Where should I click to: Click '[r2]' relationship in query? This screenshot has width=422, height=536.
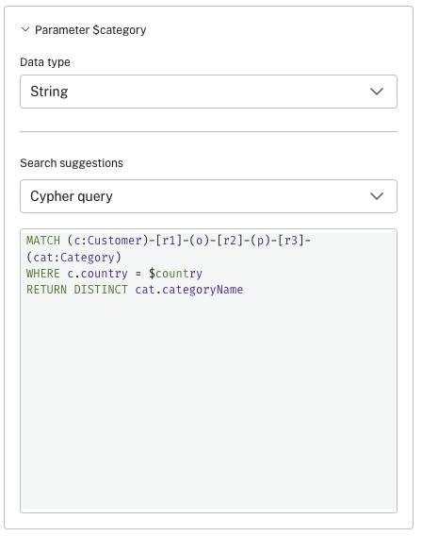tap(230, 241)
